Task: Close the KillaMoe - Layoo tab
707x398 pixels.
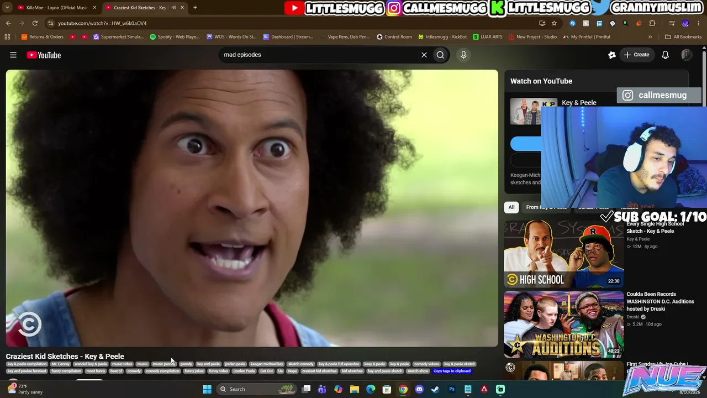Action: (x=94, y=8)
